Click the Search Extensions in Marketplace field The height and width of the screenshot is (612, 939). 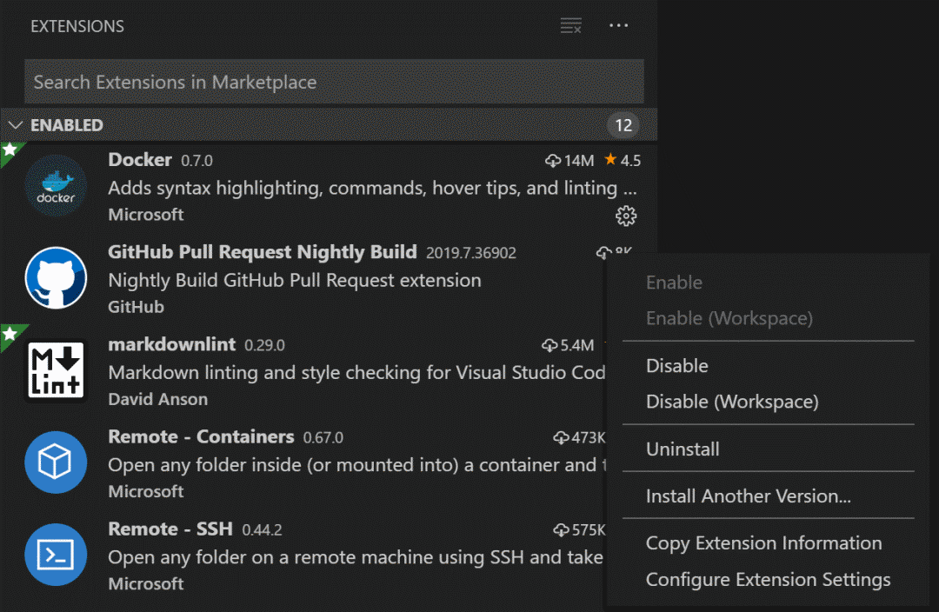[x=334, y=83]
